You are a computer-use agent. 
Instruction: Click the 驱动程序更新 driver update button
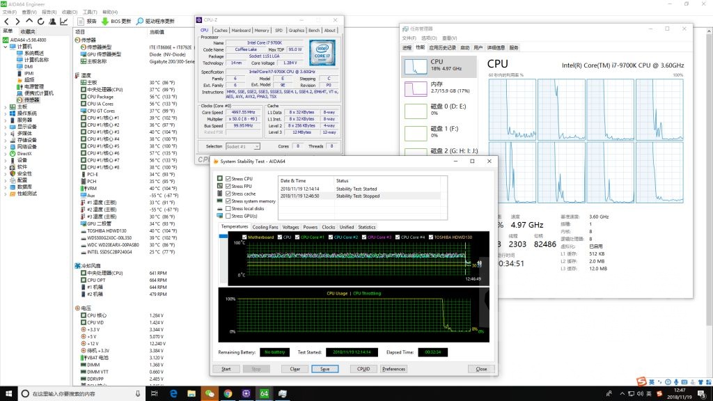pos(155,22)
